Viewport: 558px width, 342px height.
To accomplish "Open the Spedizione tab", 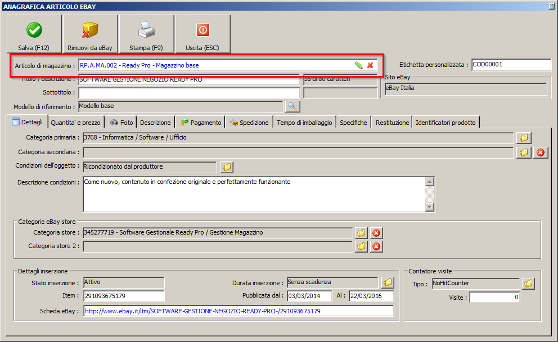I will click(249, 123).
